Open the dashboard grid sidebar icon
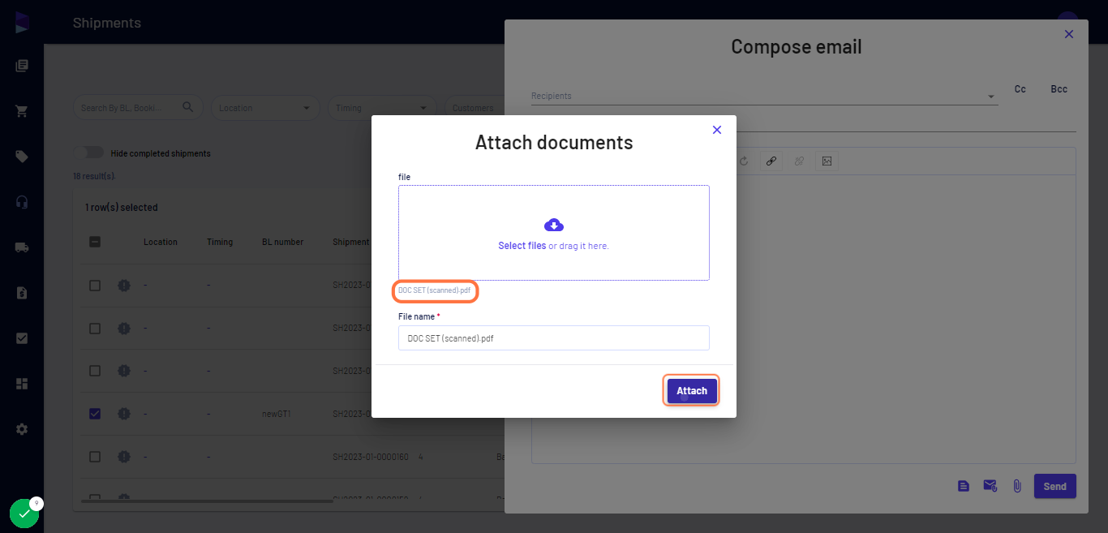 click(x=22, y=384)
